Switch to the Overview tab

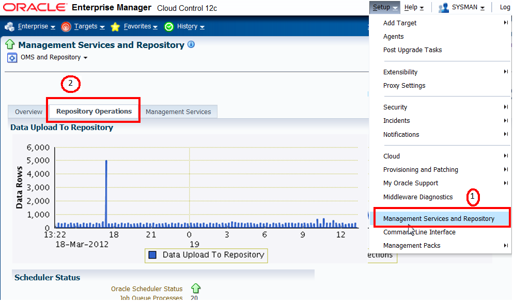click(28, 111)
